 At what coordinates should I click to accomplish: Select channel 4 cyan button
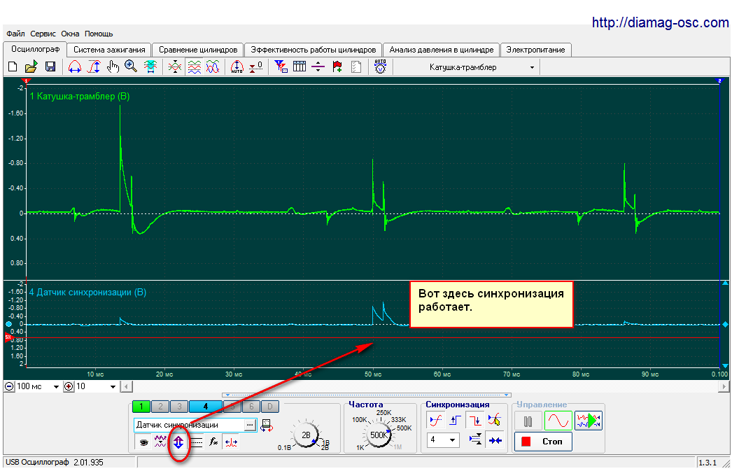(x=206, y=406)
